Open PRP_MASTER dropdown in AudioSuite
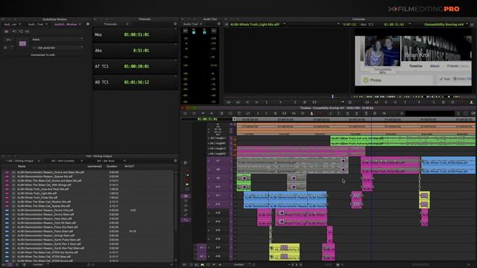The image size is (477, 268). (x=57, y=48)
